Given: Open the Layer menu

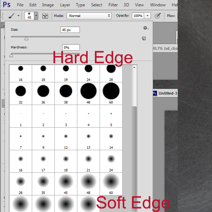Looking at the screenshot, I should [65, 5].
